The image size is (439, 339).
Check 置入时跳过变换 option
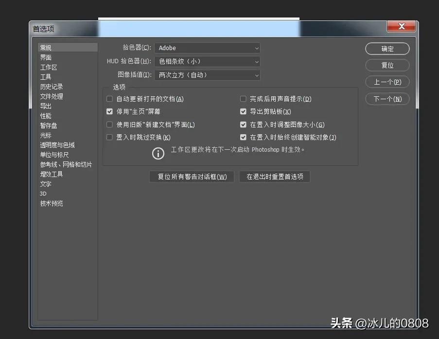109,137
